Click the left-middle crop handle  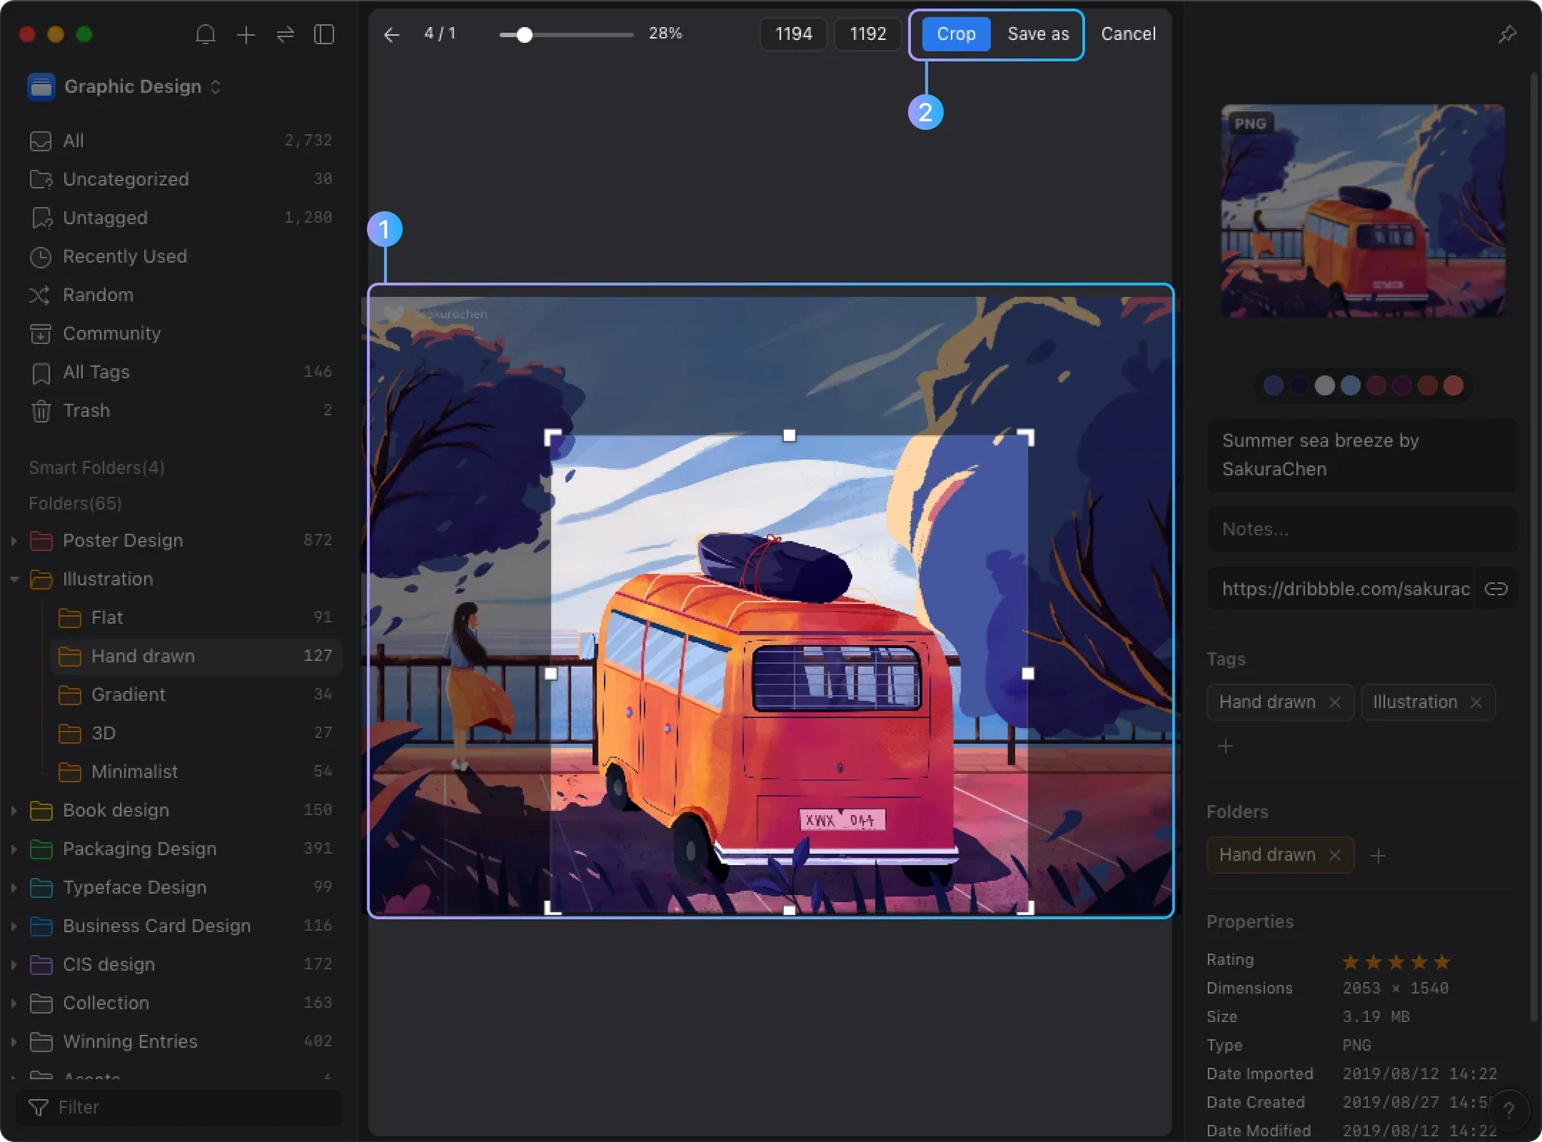551,674
